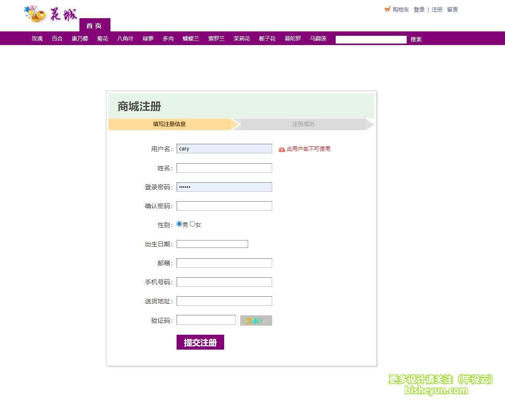Click the 填写注册信息 step header
Image resolution: width=505 pixels, height=405 pixels.
pos(170,124)
